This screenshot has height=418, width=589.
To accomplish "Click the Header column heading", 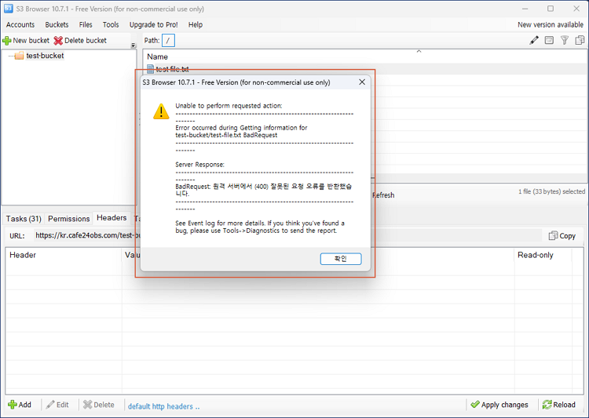I will (x=23, y=255).
